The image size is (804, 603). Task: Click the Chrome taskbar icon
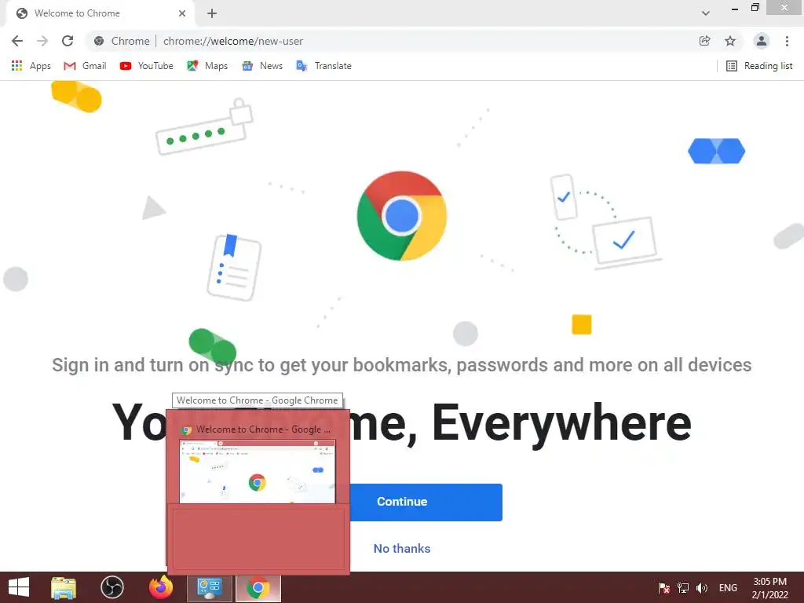[258, 587]
